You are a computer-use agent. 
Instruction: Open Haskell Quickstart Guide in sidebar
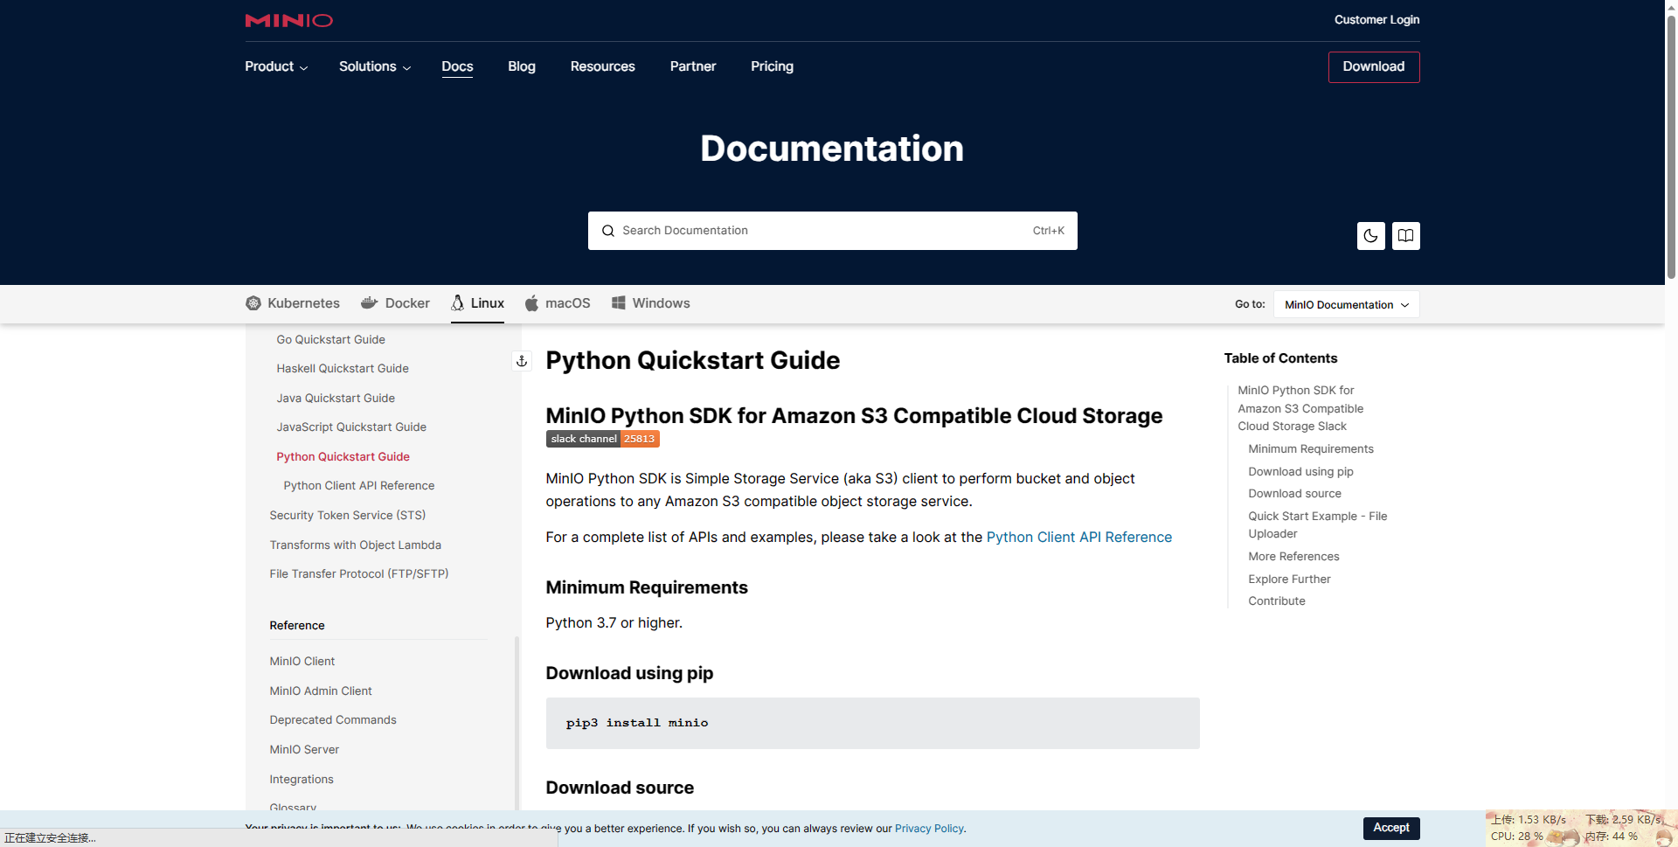[x=343, y=369]
